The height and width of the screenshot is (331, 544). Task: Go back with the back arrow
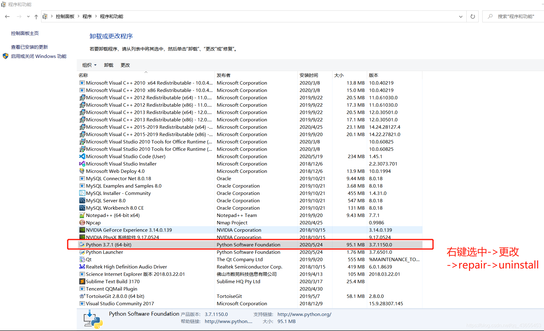point(7,17)
